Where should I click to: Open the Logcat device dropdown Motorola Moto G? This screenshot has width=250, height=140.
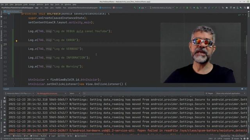(19, 93)
